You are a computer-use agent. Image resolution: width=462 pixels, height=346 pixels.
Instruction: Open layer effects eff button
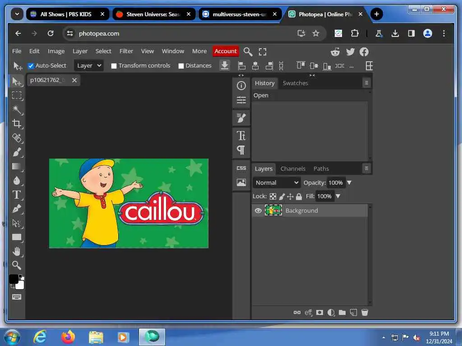(x=308, y=313)
